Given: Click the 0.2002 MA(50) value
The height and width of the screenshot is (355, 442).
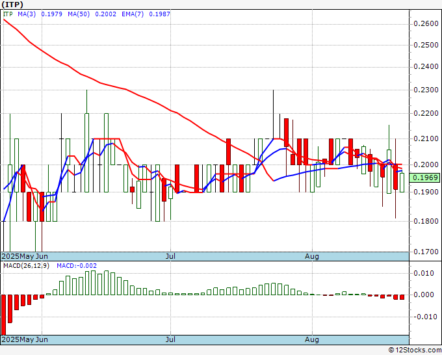Looking at the screenshot, I should click(x=105, y=14).
